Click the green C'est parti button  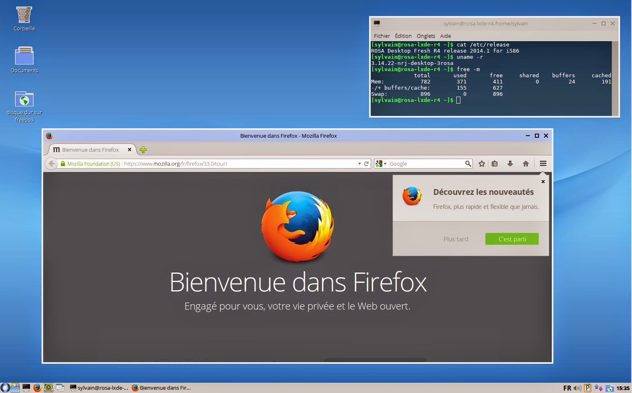(512, 239)
